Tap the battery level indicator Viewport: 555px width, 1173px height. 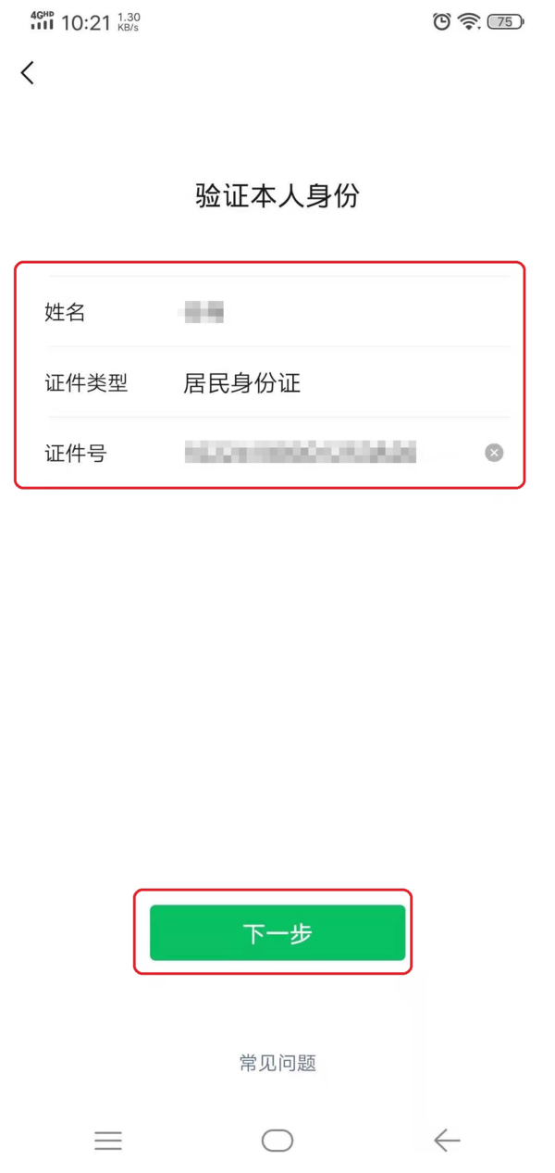coord(506,21)
